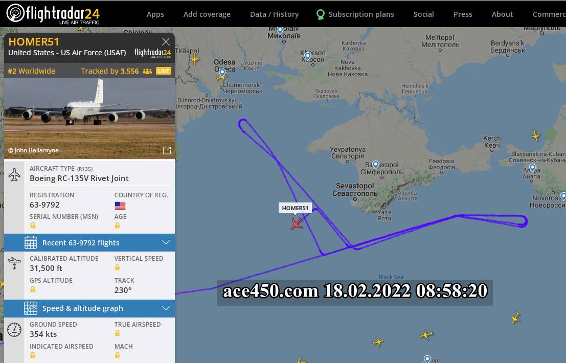Click the red HOMER51 aircraft icon on map
Screen dimensions: 566x363
(297, 223)
